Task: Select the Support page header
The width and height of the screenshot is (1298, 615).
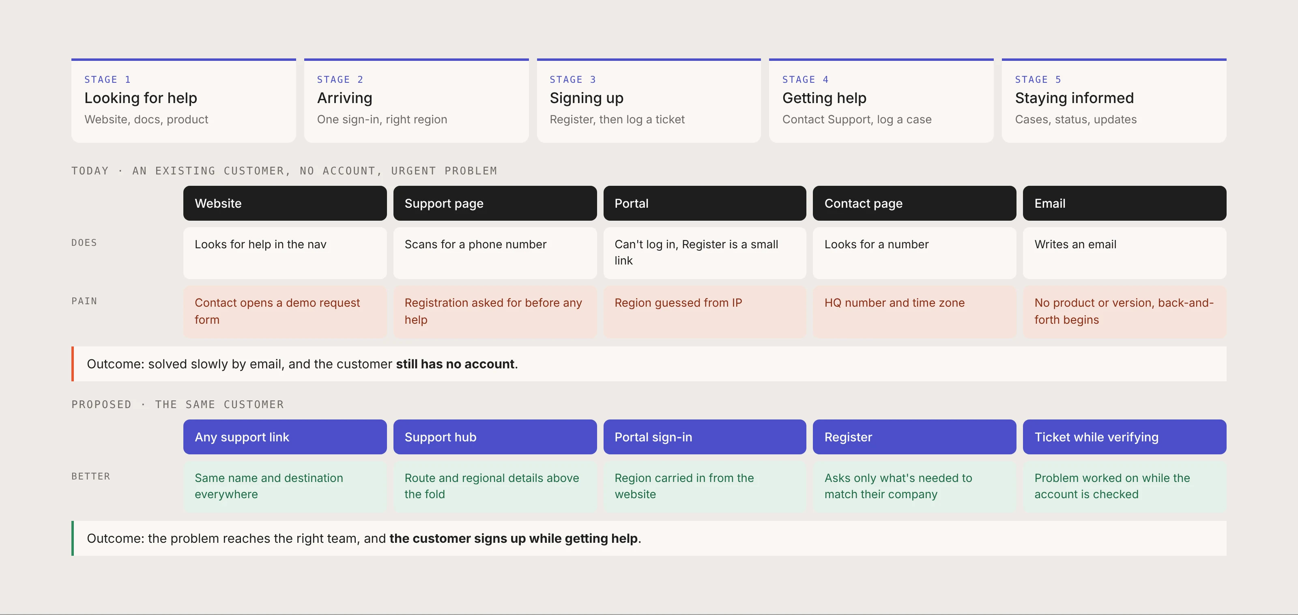Action: tap(495, 203)
